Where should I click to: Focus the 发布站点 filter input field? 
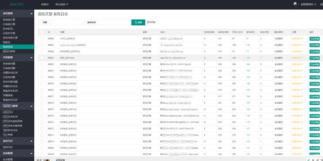click(114, 22)
